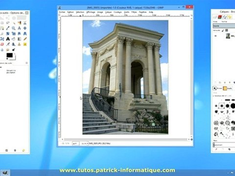Switch to the Paths tab in dock

tap(225, 17)
